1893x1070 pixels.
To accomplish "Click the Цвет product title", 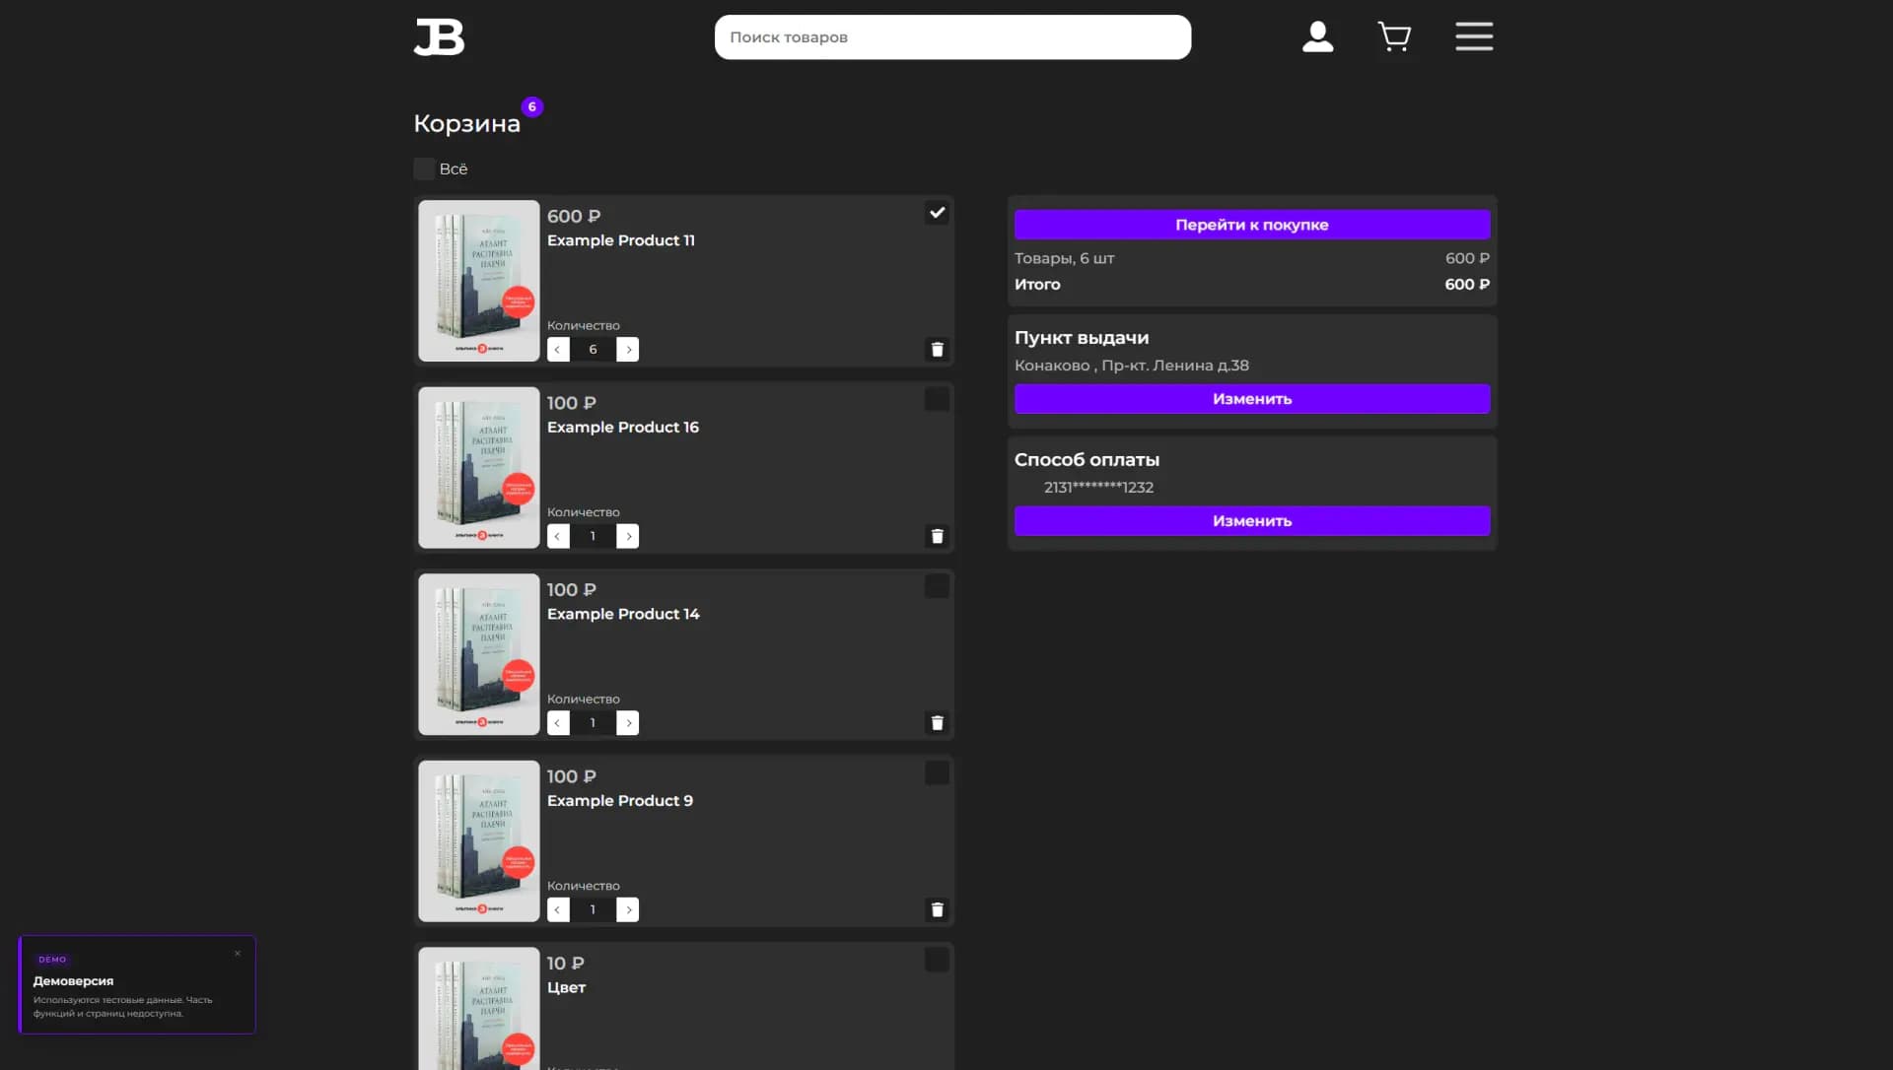I will 567,987.
